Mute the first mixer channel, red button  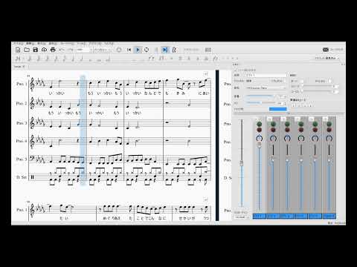pos(260,130)
